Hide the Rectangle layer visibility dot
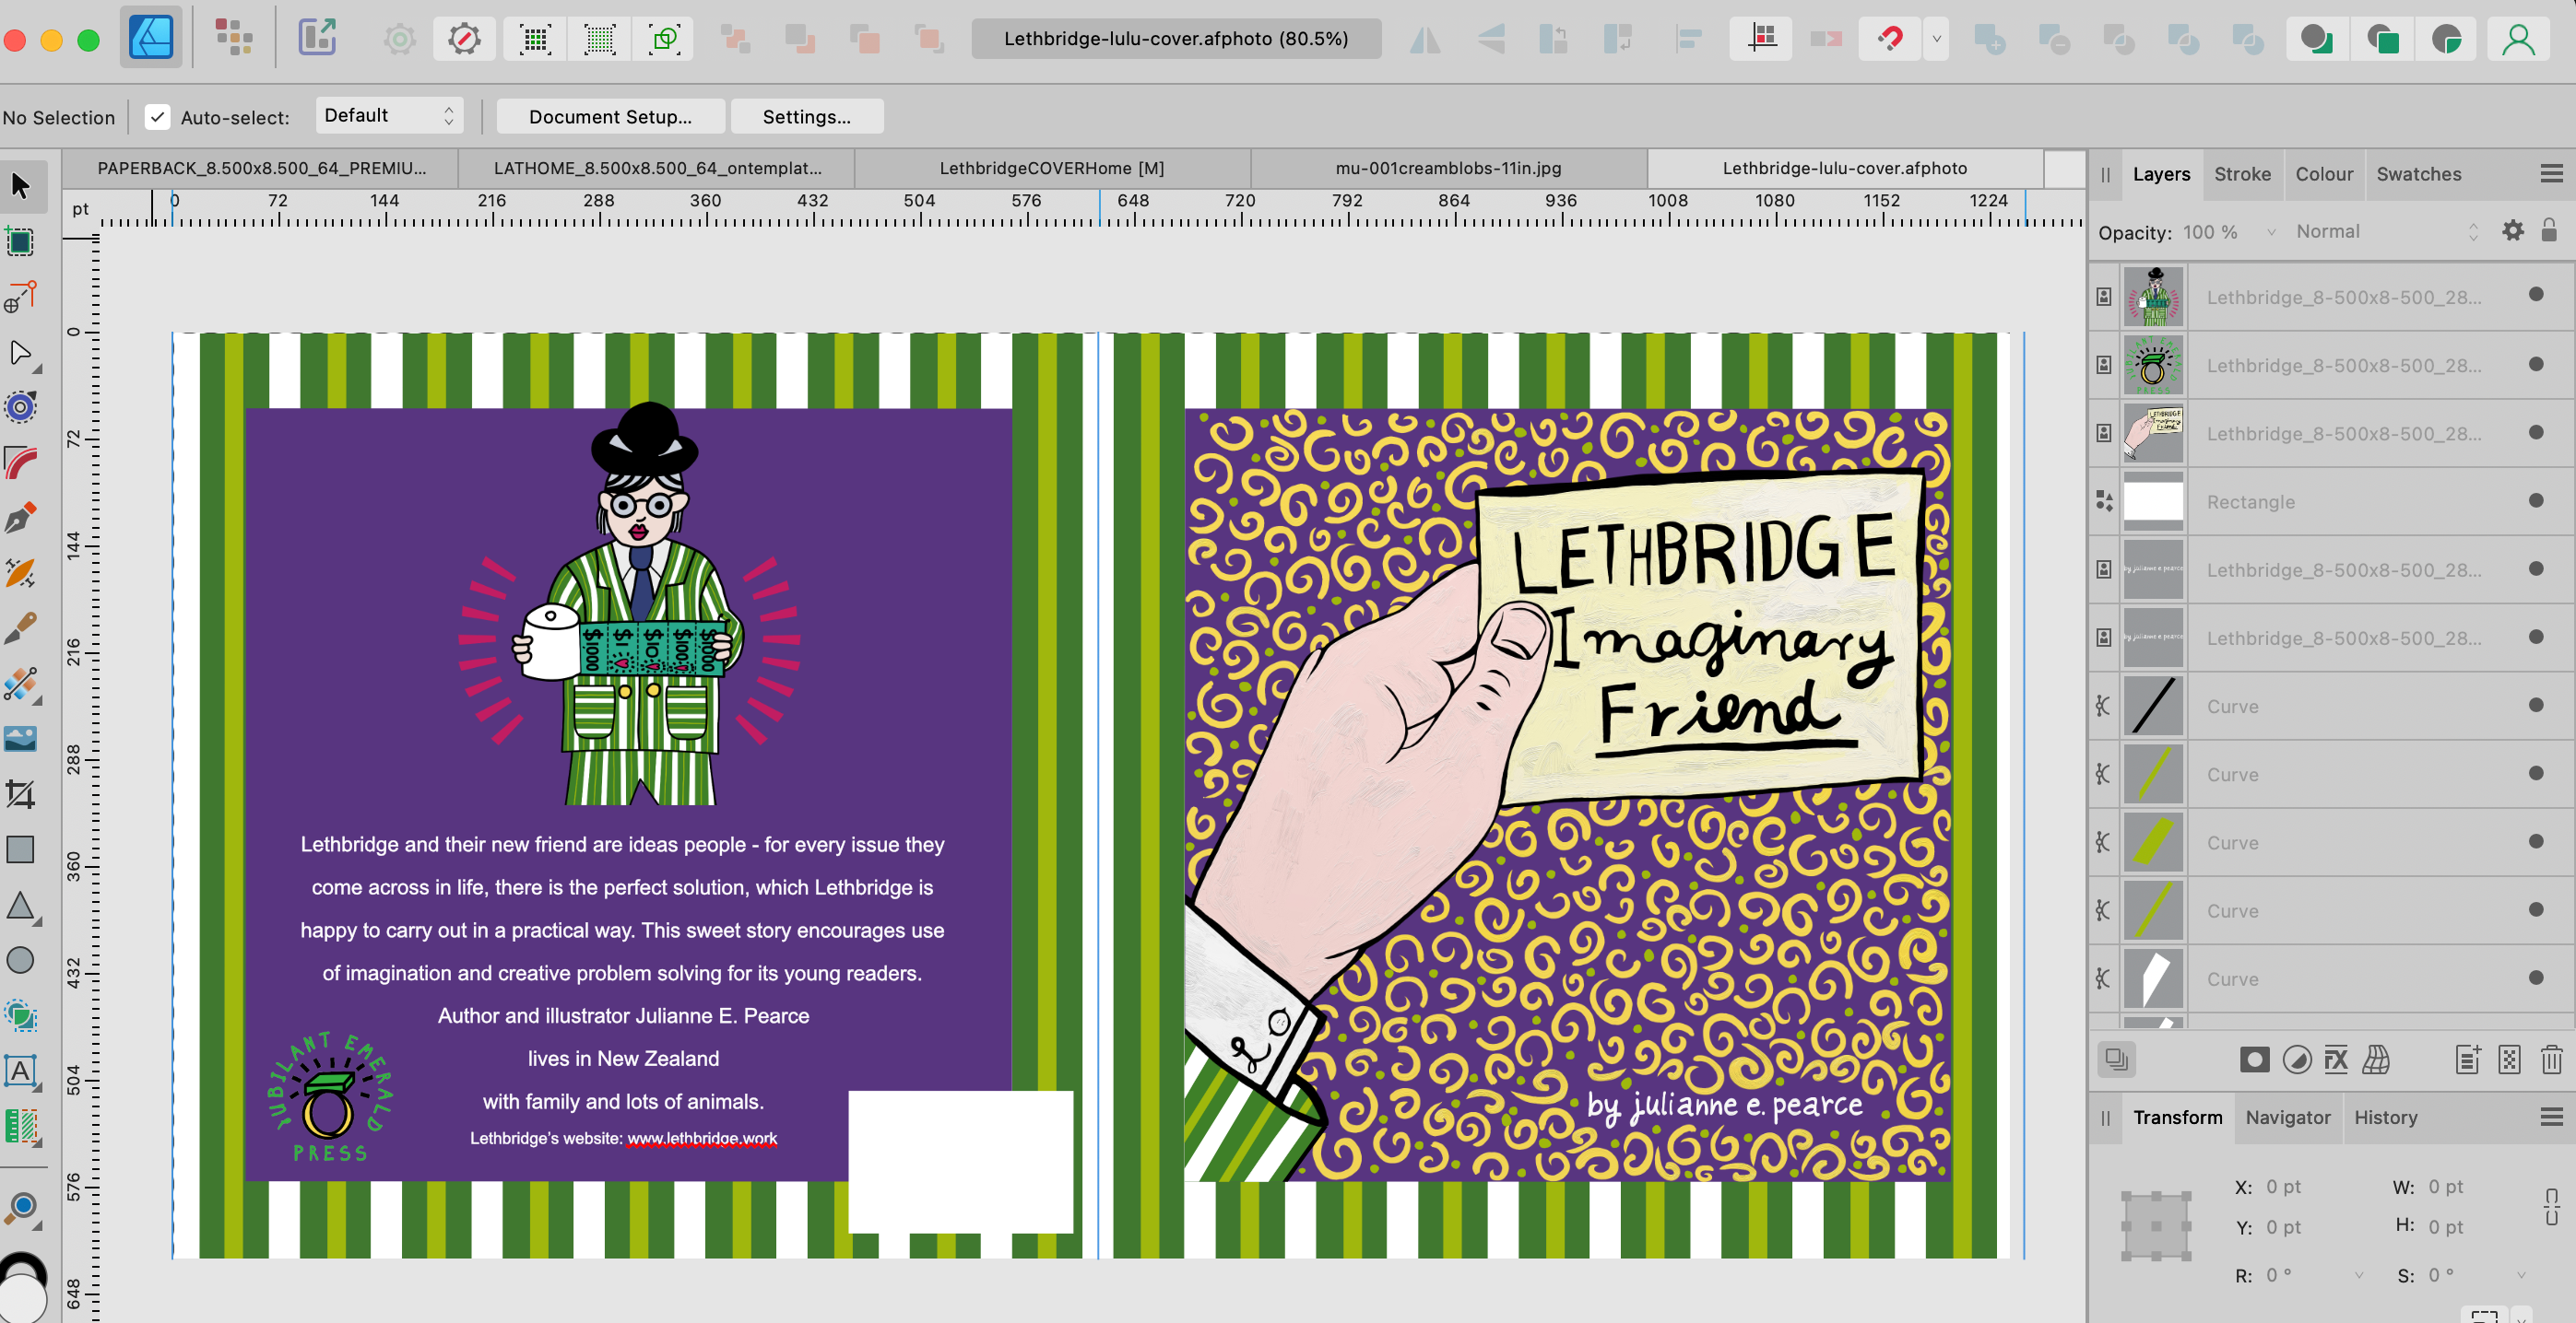2576x1323 pixels. (x=2536, y=500)
